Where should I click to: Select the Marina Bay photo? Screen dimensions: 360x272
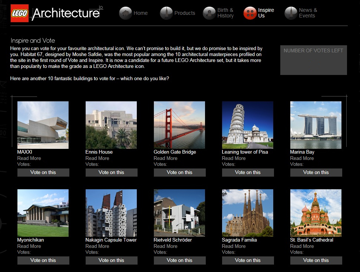[316, 125]
